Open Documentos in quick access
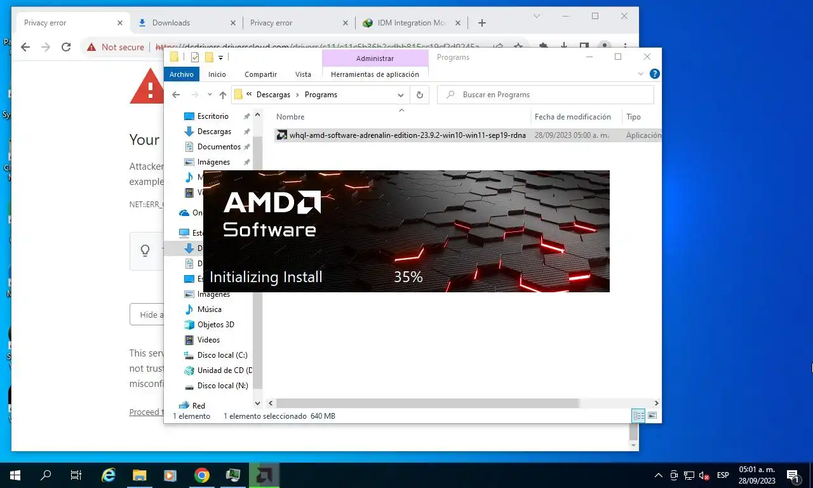This screenshot has width=813, height=488. [x=219, y=147]
